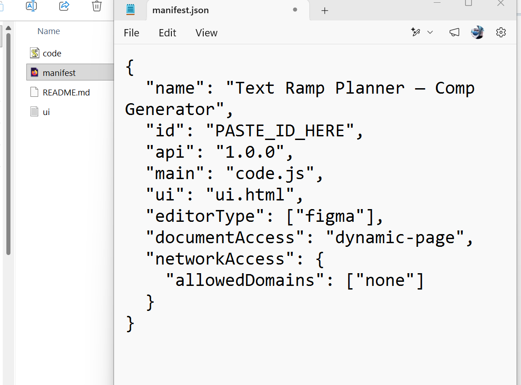Click the Share icon in File Explorer toolbar
Screen dimensions: 521x385
point(64,5)
